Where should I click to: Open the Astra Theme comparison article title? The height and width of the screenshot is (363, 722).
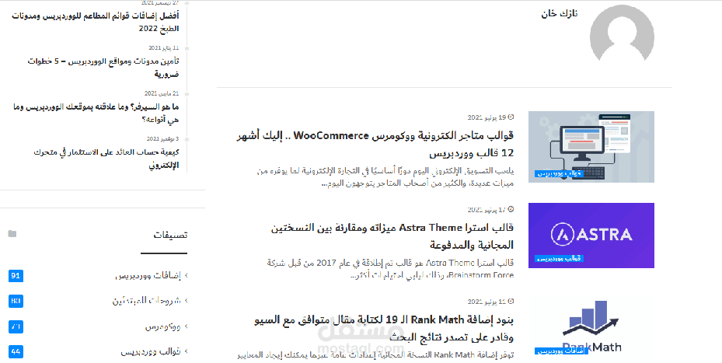(392, 236)
